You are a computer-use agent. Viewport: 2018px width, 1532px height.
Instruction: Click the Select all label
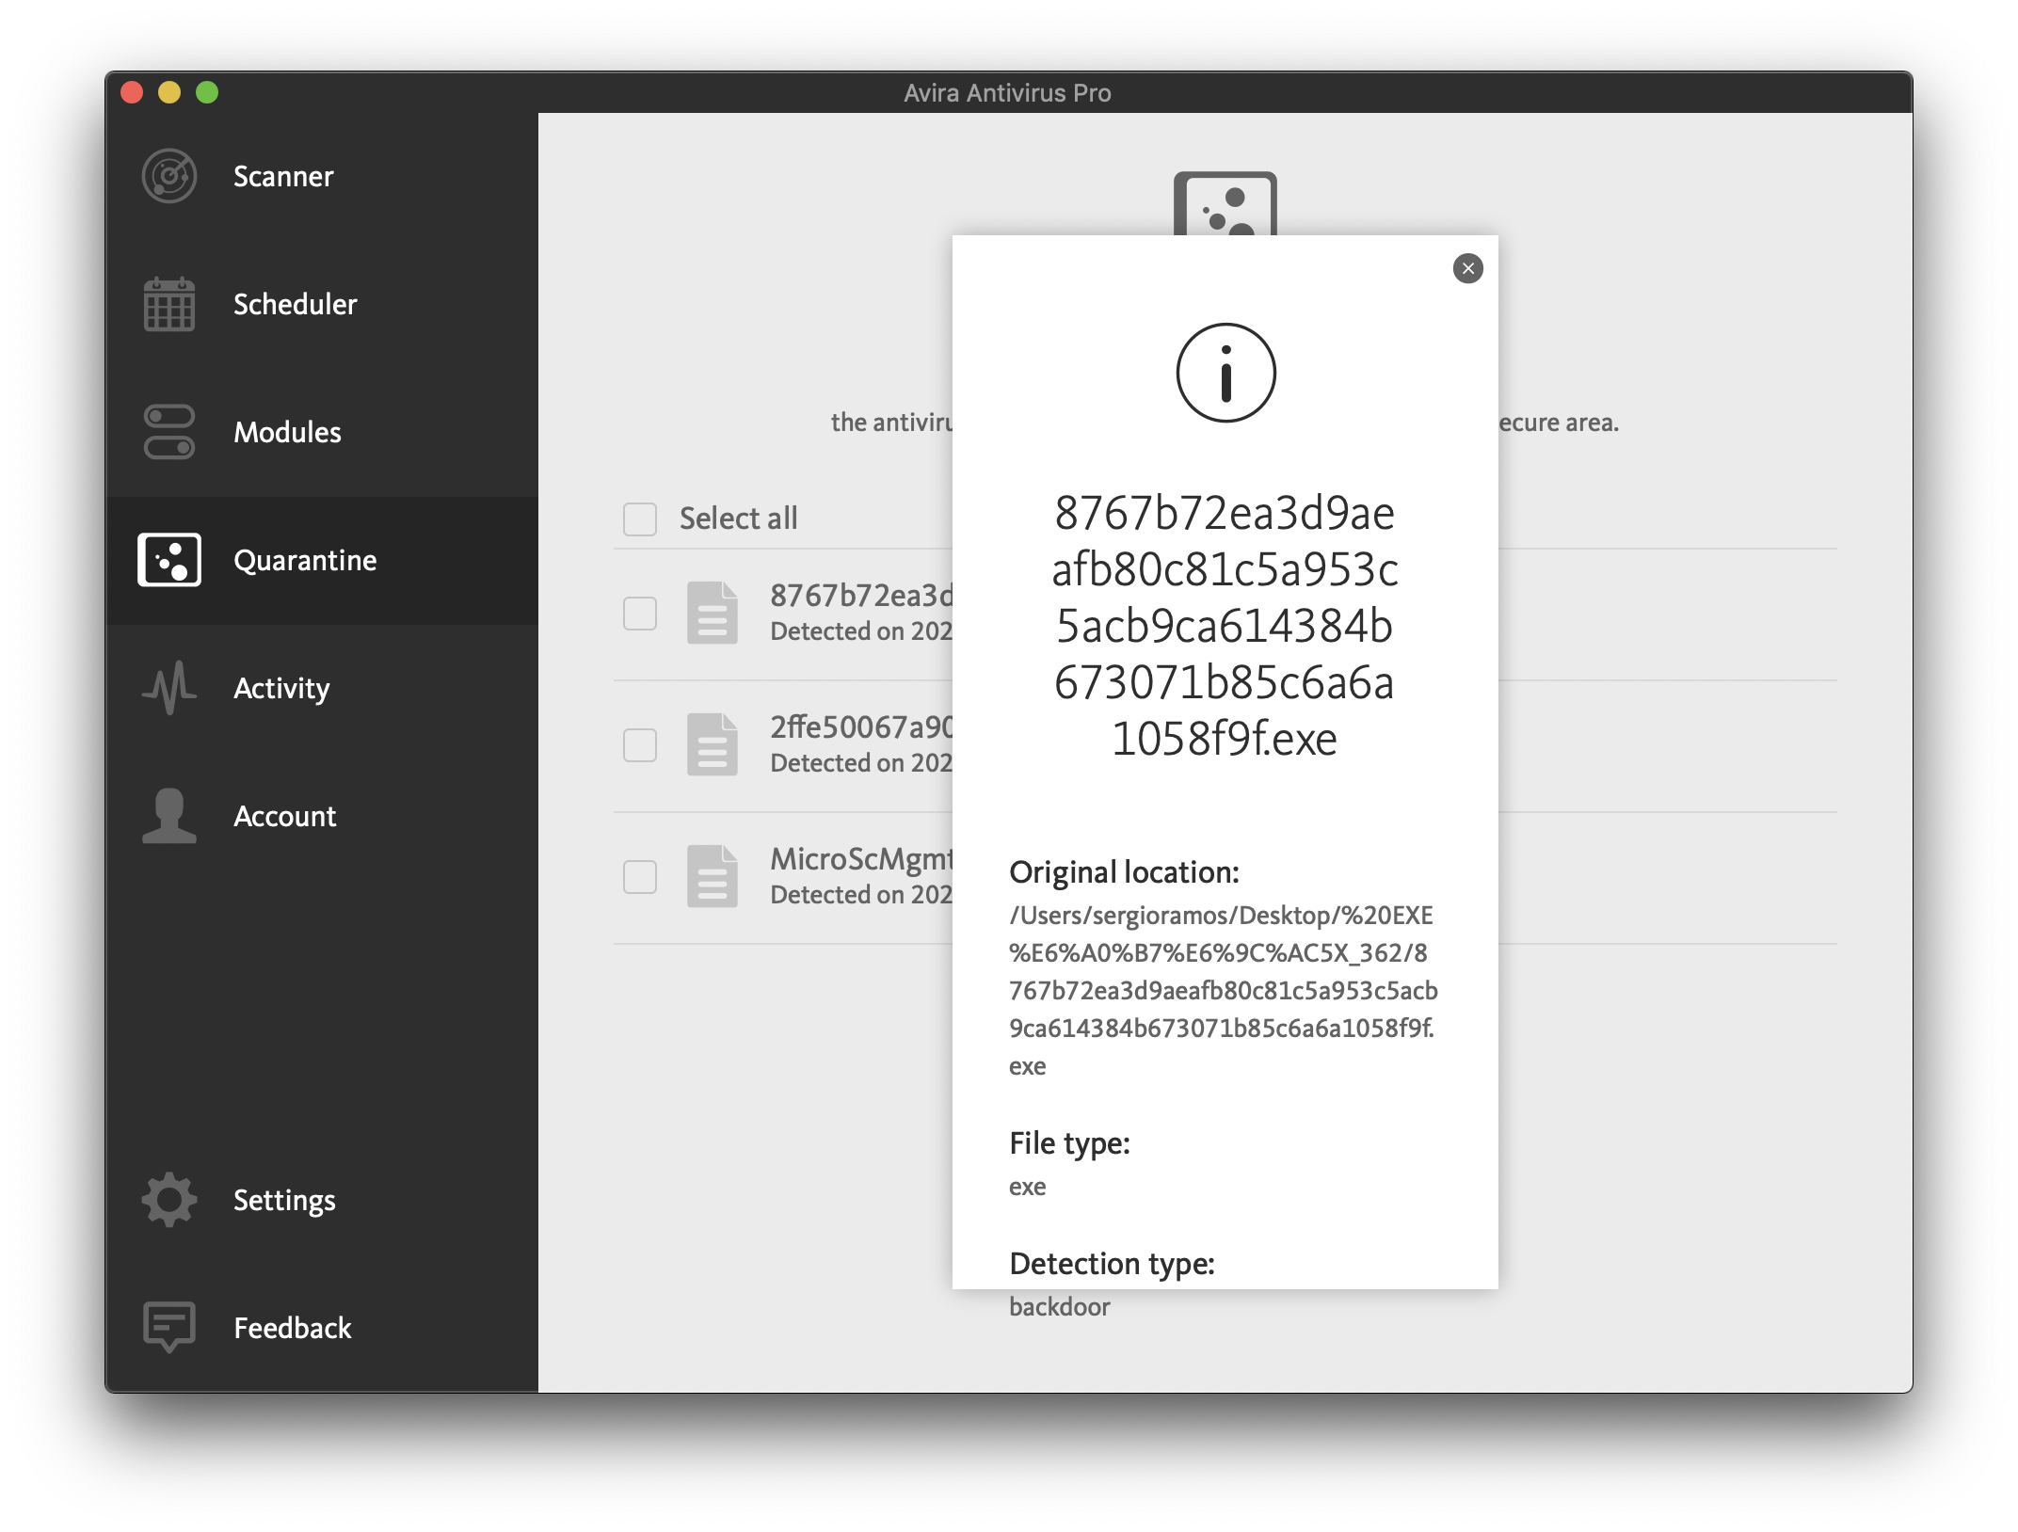click(739, 518)
